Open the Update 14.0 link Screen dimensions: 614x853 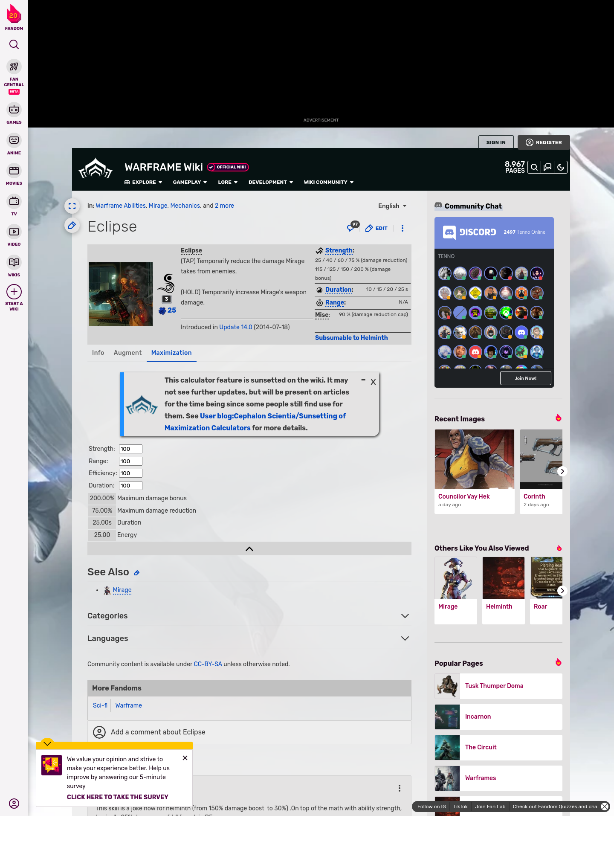(236, 327)
